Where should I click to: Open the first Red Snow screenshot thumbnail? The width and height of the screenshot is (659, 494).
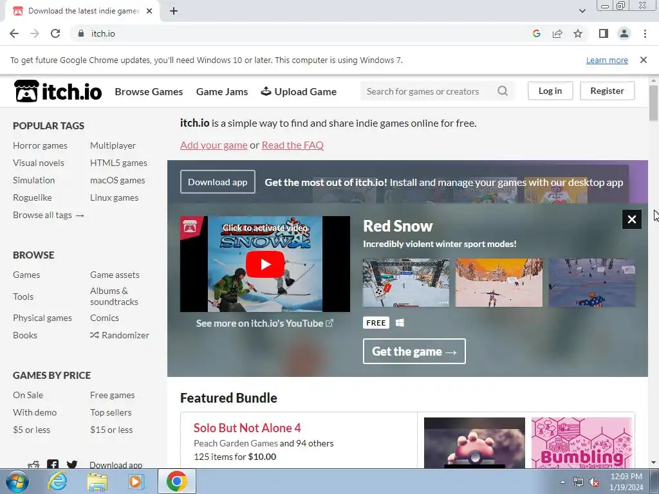pos(405,283)
